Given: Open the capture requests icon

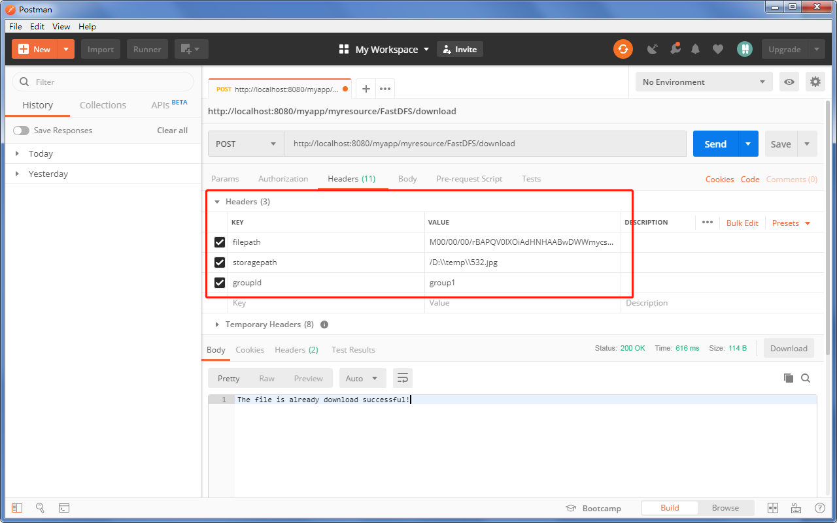Looking at the screenshot, I should (652, 49).
